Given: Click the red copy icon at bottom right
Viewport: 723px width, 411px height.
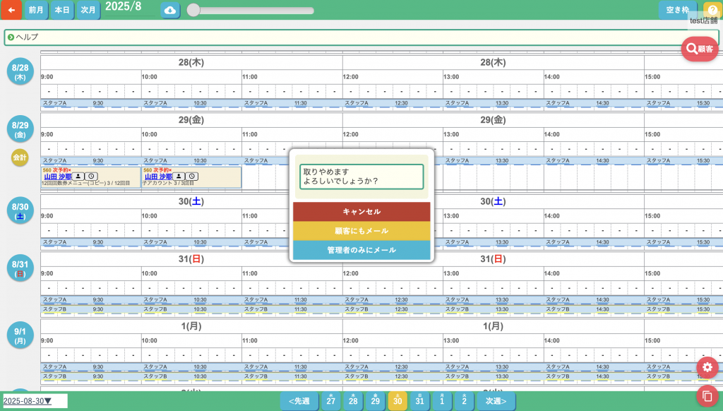Looking at the screenshot, I should (707, 395).
